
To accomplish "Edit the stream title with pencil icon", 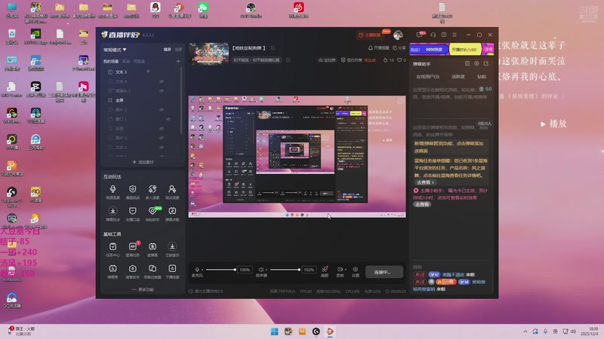I will coord(273,47).
